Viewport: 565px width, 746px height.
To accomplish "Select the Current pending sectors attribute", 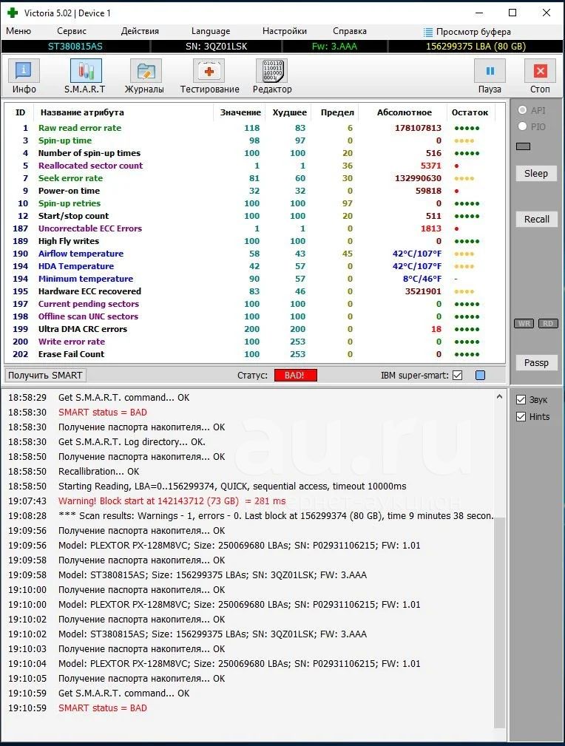I will click(x=89, y=304).
